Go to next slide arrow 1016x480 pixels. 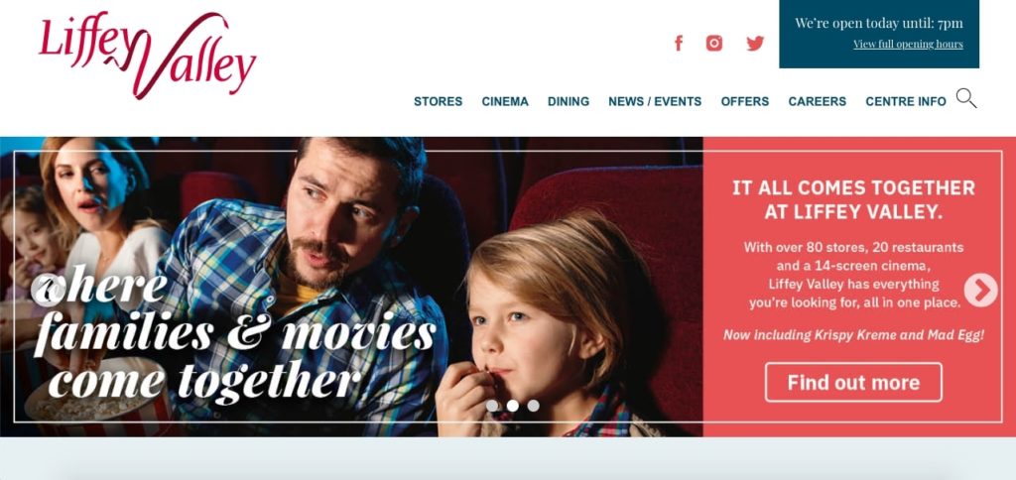981,290
